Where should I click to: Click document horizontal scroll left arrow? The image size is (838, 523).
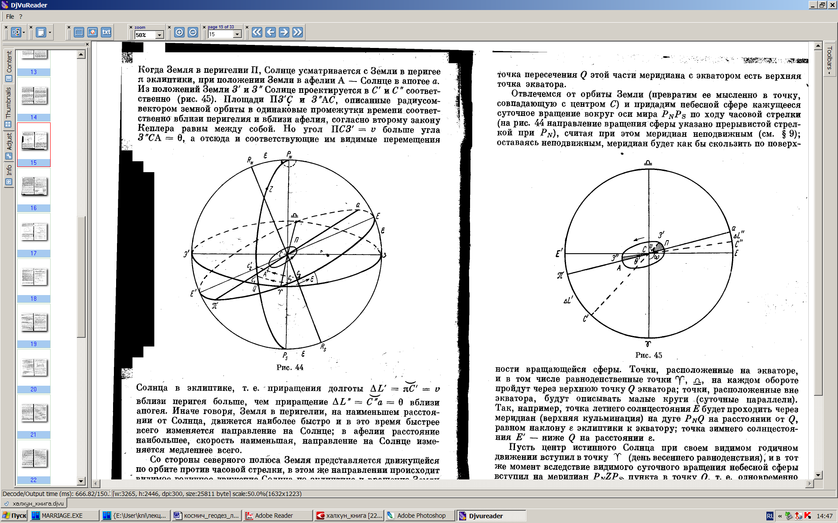click(96, 483)
